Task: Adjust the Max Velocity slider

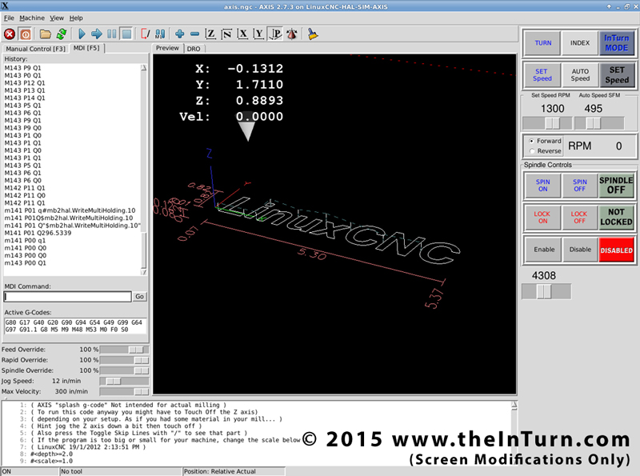Action: [124, 391]
